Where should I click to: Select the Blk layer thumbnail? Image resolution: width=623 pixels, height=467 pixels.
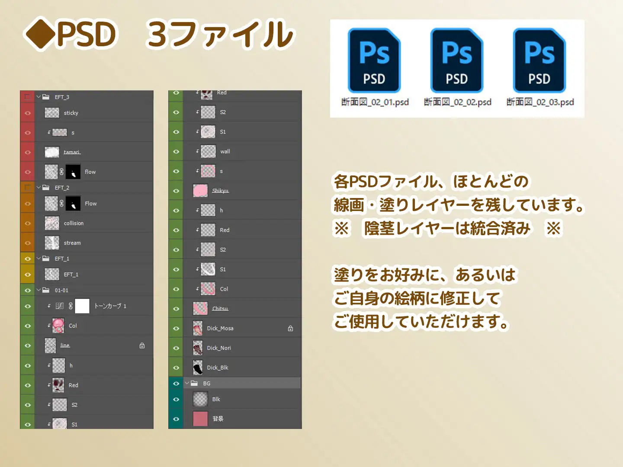[200, 399]
